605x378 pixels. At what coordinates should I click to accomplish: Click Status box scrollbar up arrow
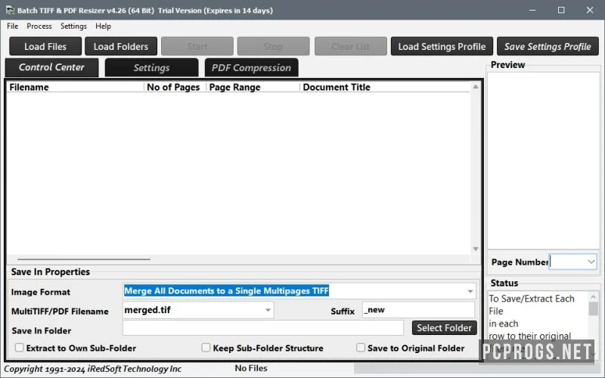point(594,296)
